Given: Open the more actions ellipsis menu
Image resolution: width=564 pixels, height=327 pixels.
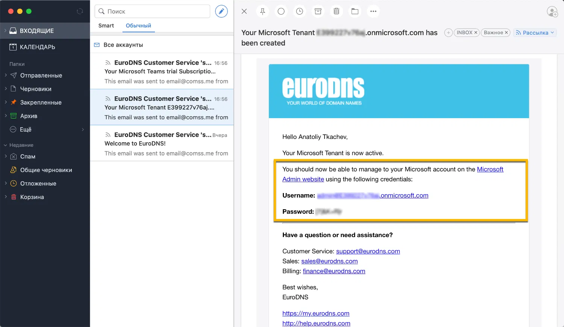Looking at the screenshot, I should 373,11.
